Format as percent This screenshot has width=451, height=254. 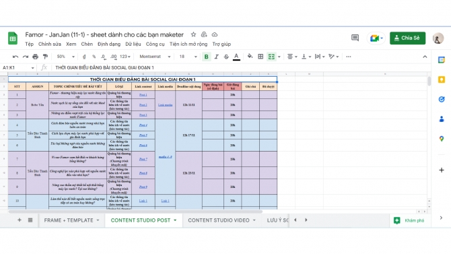tap(94, 57)
